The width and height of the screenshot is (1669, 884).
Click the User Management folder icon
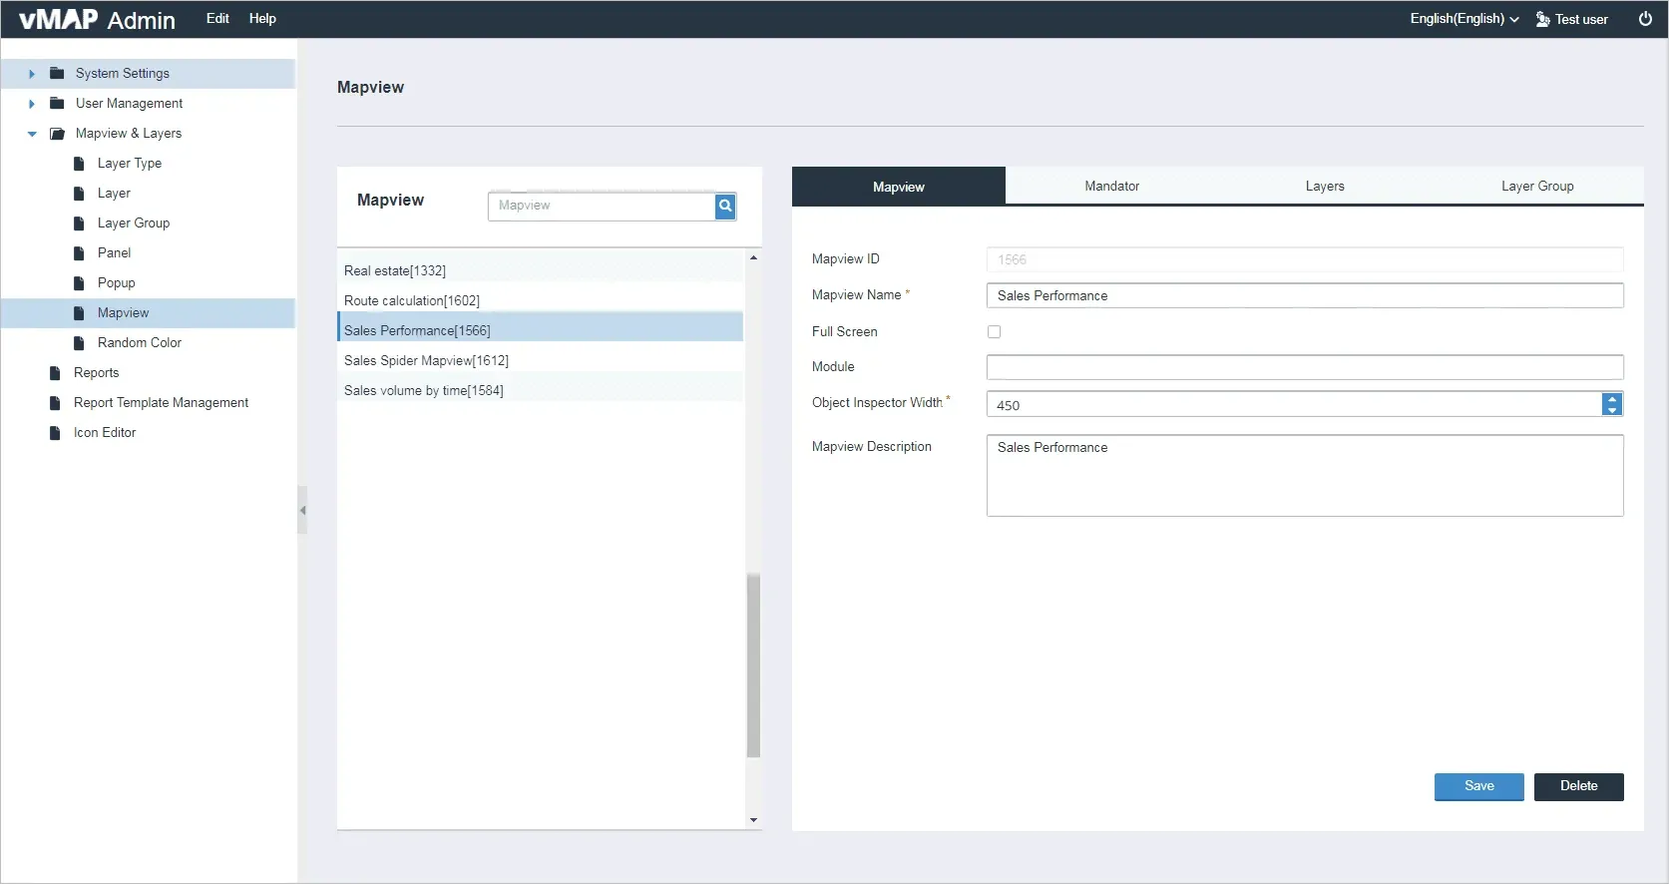[57, 103]
